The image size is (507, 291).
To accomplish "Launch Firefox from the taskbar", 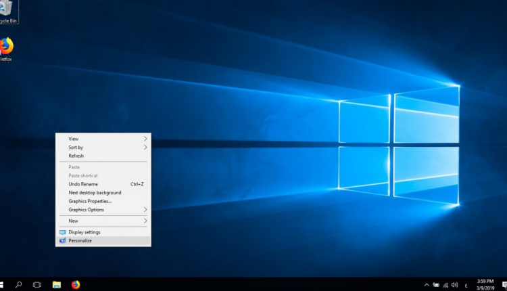I will [x=76, y=284].
